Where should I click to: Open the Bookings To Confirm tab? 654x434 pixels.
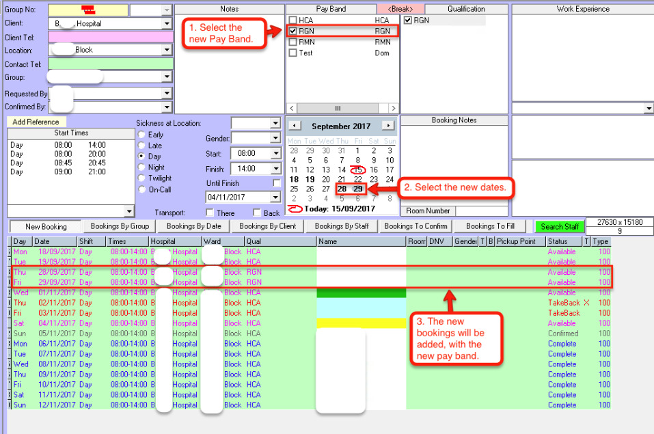pos(415,226)
